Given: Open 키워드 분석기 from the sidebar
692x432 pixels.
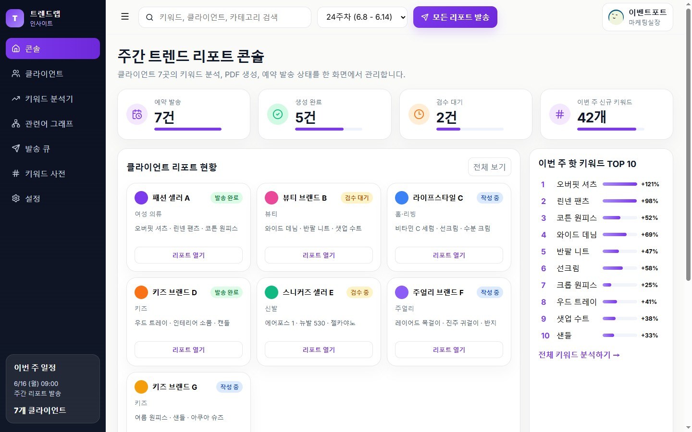Looking at the screenshot, I should click(x=53, y=98).
